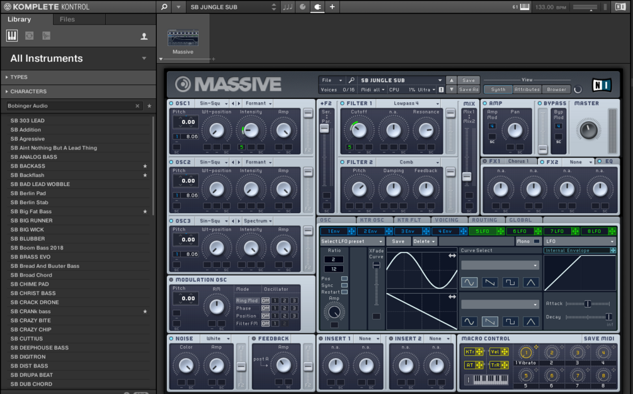Load previous Massive preset with up arrow

point(452,80)
